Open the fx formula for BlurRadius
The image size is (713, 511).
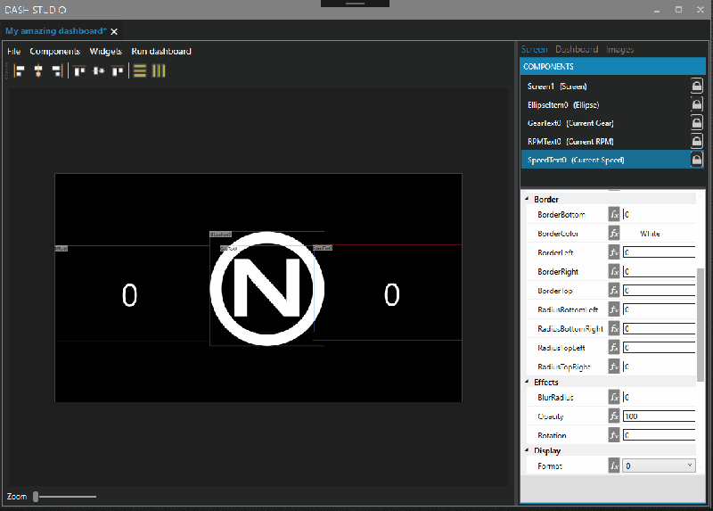614,397
